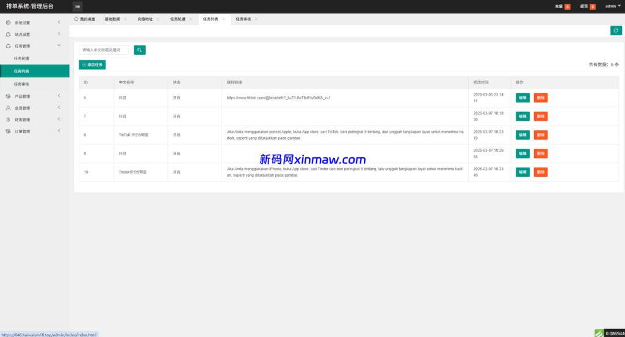Viewport: 625px width, 337px height.
Task: Click the 排单系统-管理后台 logo title
Action: [30, 6]
